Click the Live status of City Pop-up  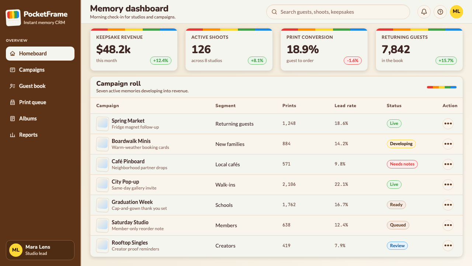394,184
